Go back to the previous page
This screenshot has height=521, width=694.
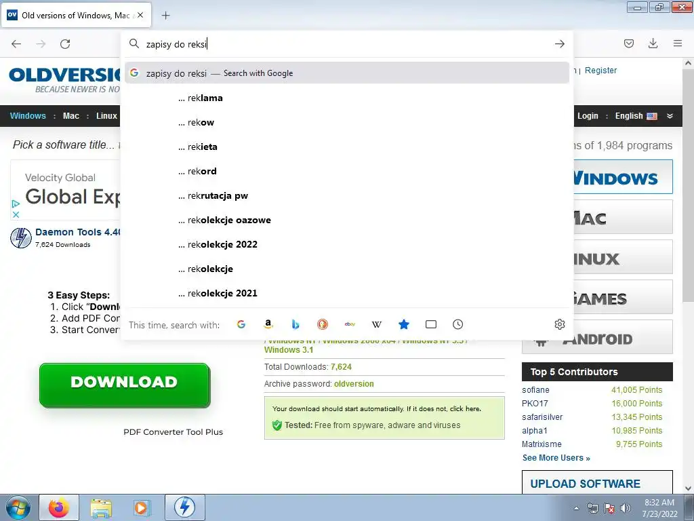tap(16, 44)
